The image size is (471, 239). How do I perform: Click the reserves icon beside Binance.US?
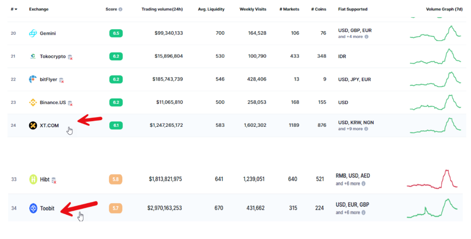pyautogui.click(x=70, y=103)
